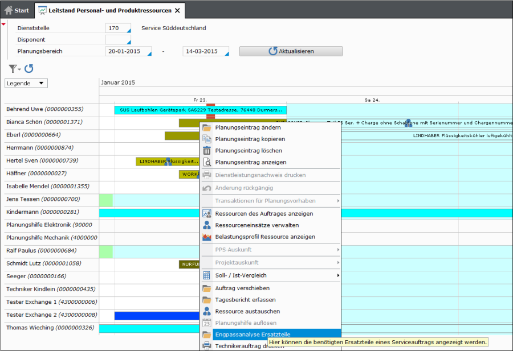Click the magnifier icon beside Planungseintrag anzeigen
Viewport: 513px width, 351px height.
(x=207, y=162)
